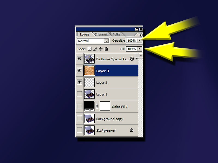
Task: Select the 'Background copy' layer name
Action: tap(110, 119)
